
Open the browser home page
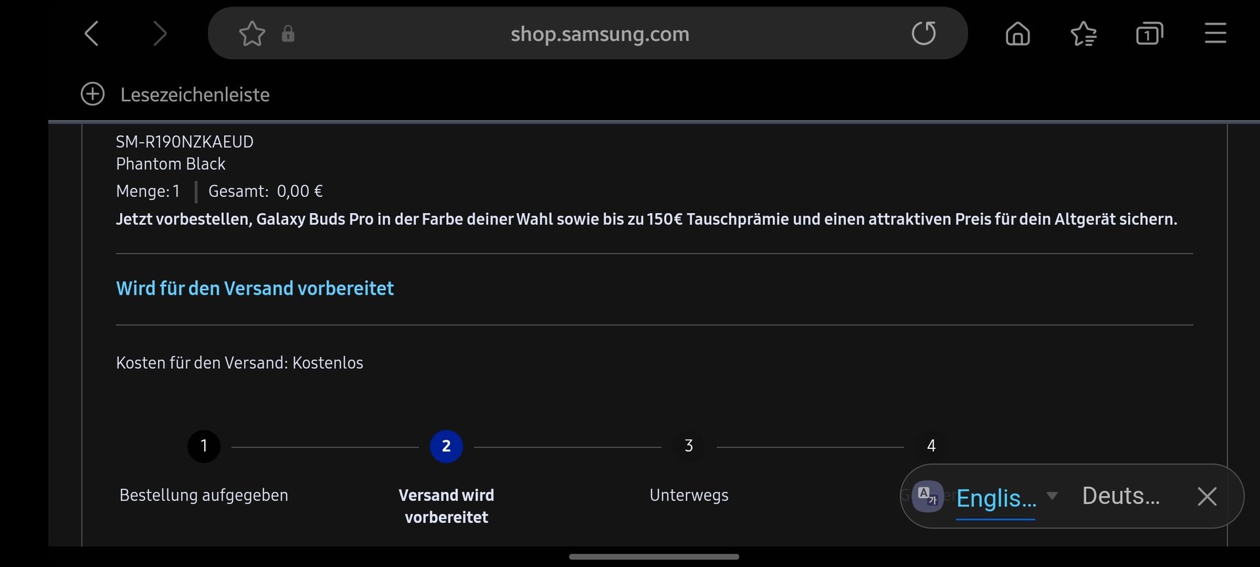1018,33
